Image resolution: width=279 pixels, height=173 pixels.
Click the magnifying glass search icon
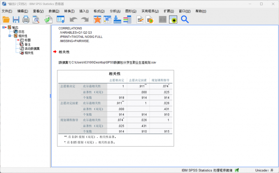[x=185, y=19]
